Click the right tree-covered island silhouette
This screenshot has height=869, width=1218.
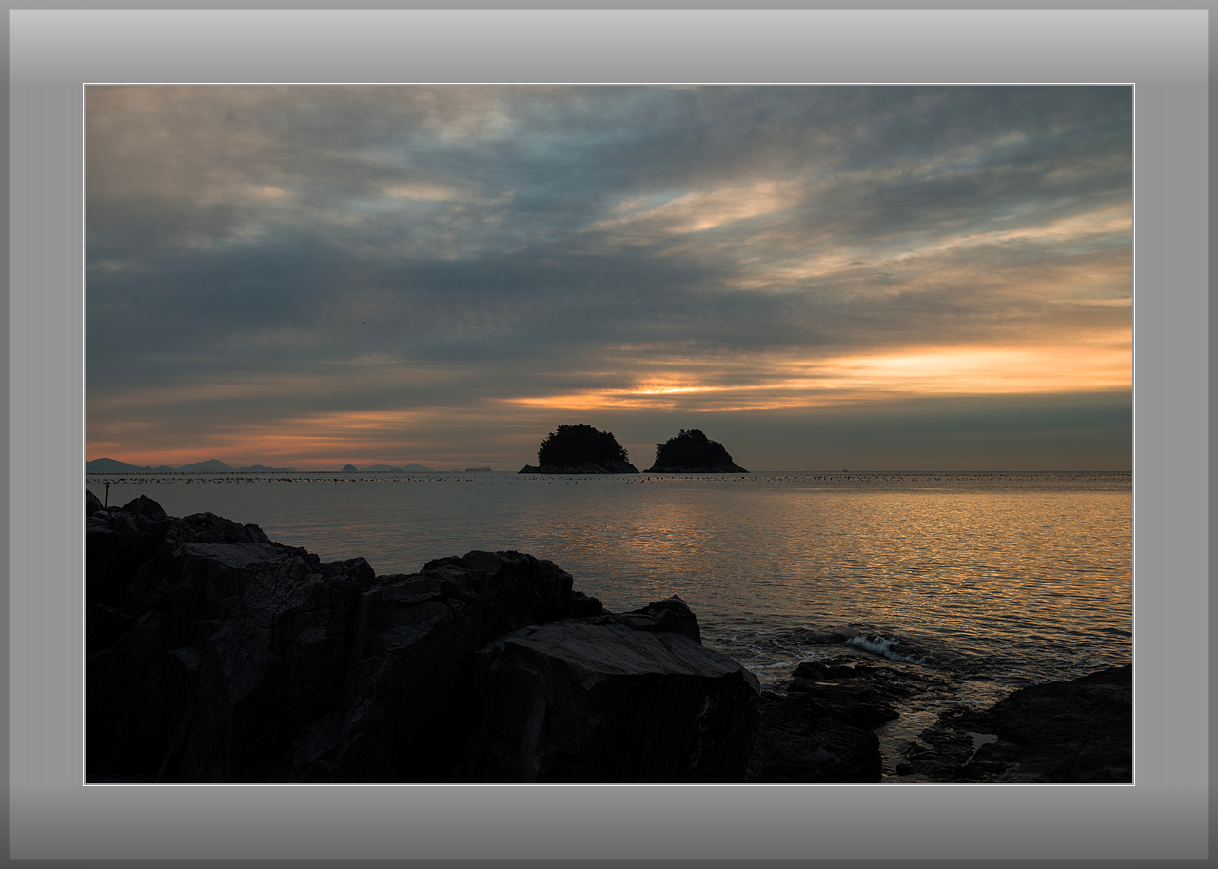[x=695, y=452]
